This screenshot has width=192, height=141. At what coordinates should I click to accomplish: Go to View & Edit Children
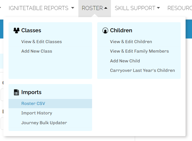point(131,42)
